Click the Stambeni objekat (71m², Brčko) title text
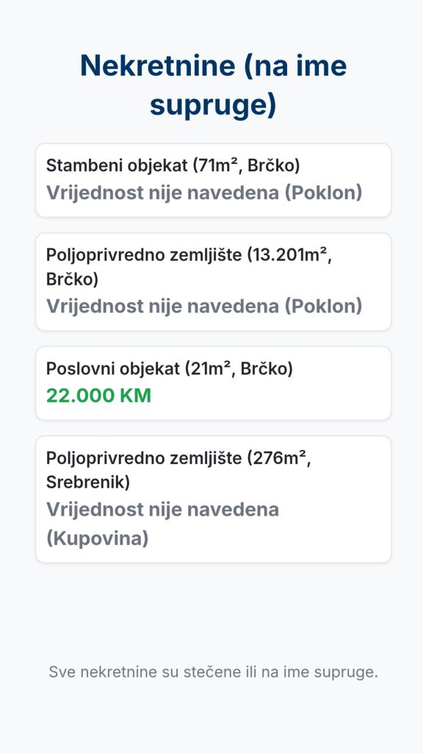Image resolution: width=423 pixels, height=753 pixels. coord(173,165)
